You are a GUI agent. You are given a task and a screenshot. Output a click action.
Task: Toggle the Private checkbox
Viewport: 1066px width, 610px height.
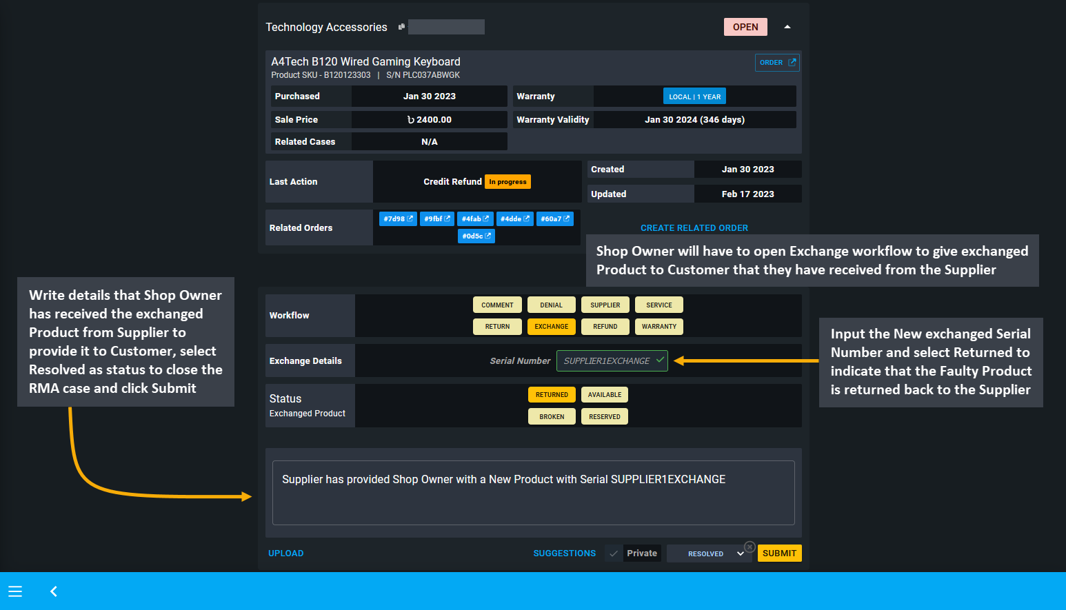point(614,553)
